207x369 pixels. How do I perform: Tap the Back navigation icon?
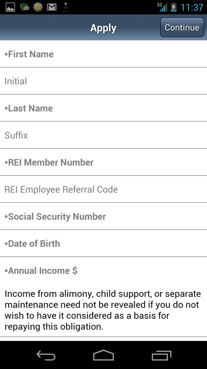[x=46, y=355]
